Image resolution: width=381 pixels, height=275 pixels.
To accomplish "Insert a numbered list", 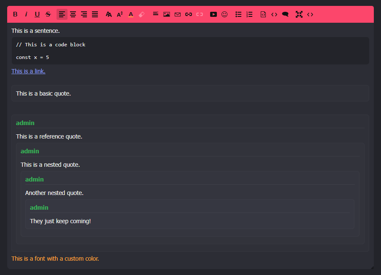I will [249, 14].
